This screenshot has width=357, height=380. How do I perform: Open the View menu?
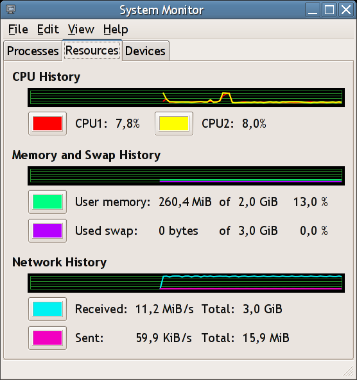(81, 30)
